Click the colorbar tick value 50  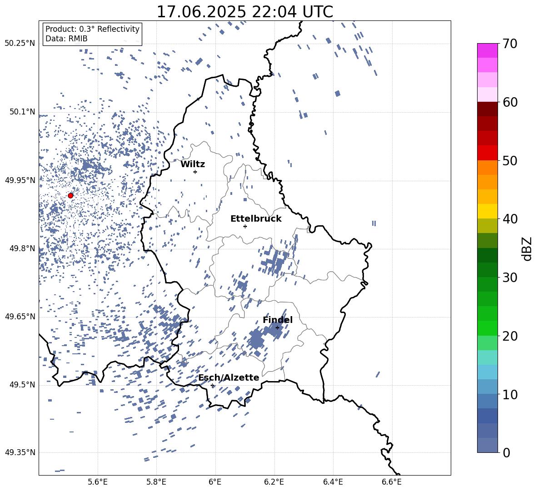509,161
